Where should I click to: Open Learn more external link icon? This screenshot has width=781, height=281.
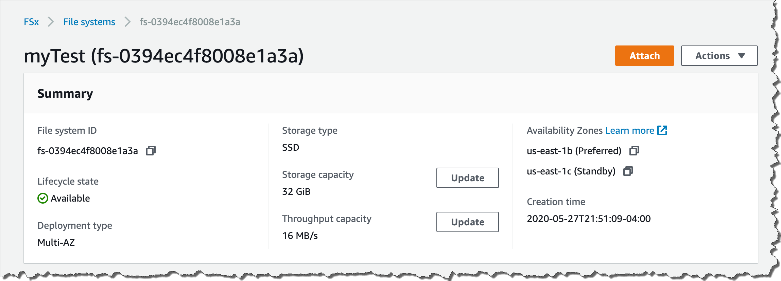coord(662,130)
